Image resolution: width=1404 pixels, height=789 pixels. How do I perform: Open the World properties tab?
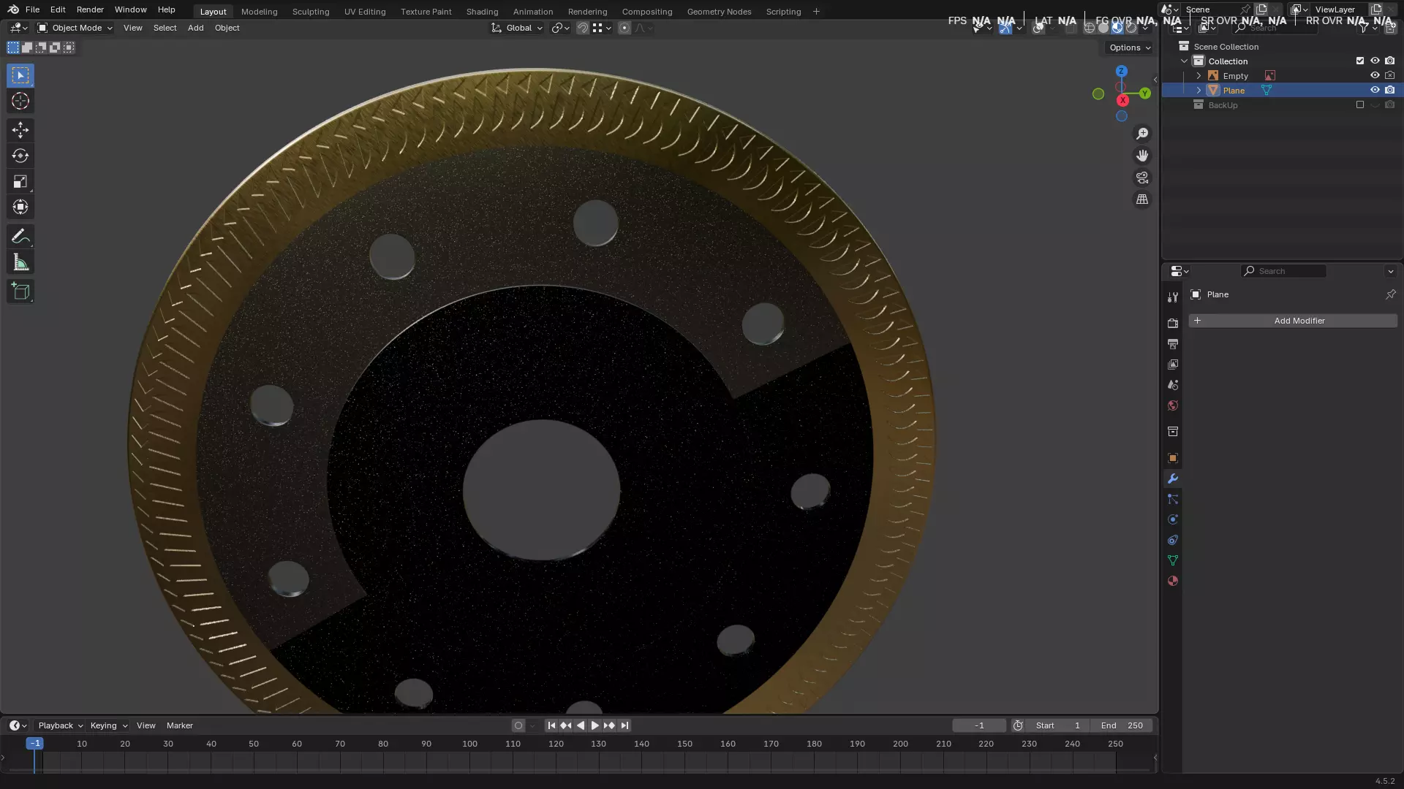(x=1173, y=405)
